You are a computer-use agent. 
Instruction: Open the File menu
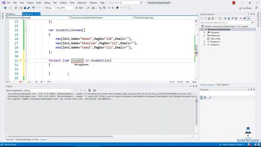click(9, 3)
